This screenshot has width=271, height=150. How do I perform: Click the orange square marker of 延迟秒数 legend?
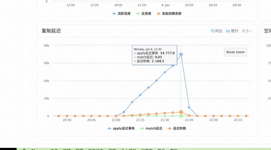170,128
